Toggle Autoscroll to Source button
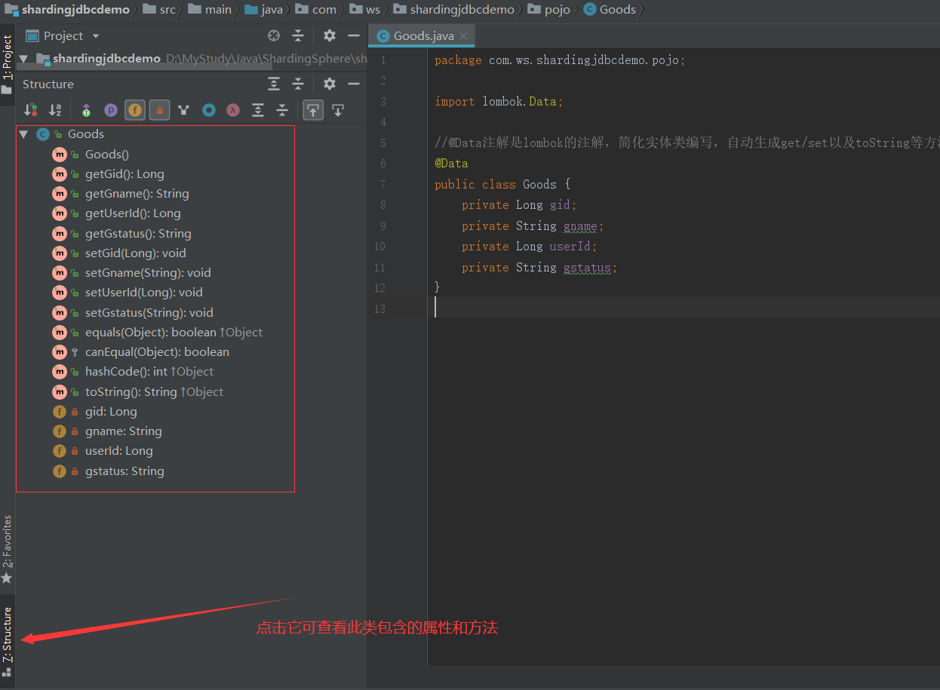 313,110
